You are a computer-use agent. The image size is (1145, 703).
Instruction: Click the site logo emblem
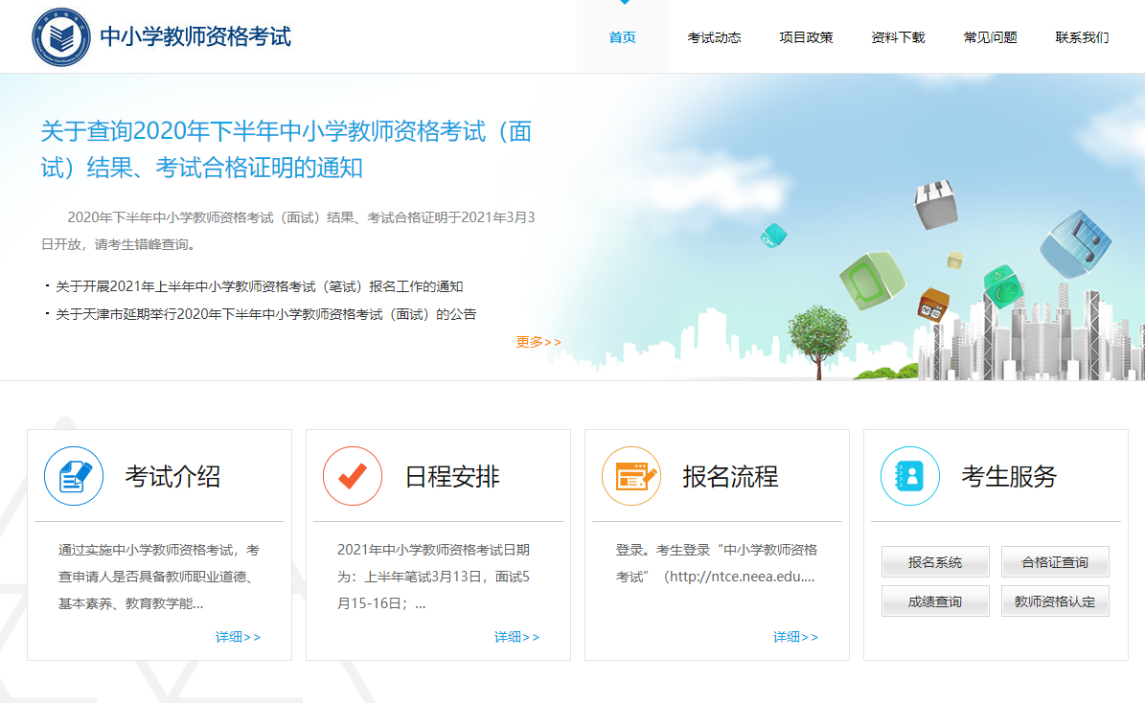[x=61, y=37]
